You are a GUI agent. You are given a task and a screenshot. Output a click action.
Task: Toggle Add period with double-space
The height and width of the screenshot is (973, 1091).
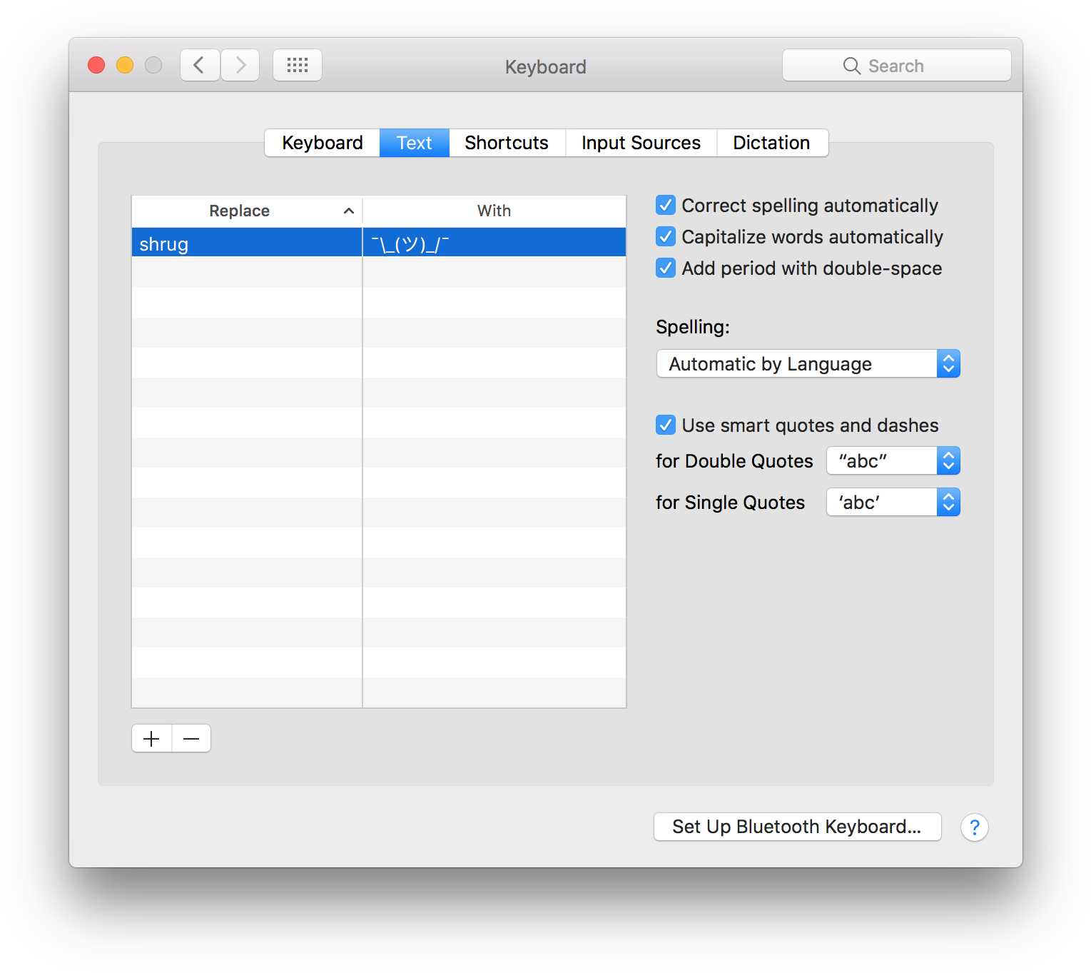pyautogui.click(x=666, y=268)
